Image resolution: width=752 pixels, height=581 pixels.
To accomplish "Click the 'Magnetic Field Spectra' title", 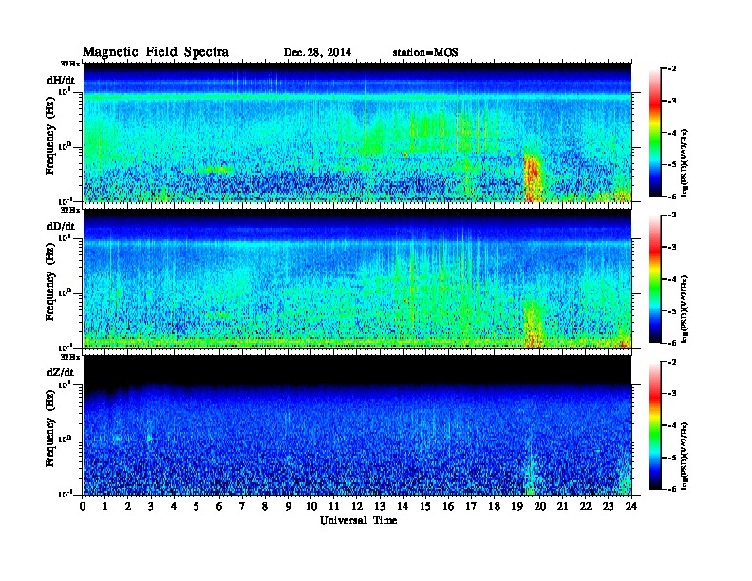I will click(156, 52).
